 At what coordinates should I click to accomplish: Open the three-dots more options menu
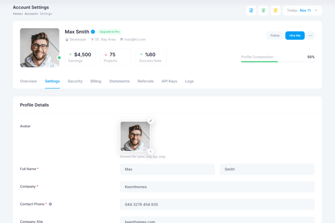tap(310, 36)
